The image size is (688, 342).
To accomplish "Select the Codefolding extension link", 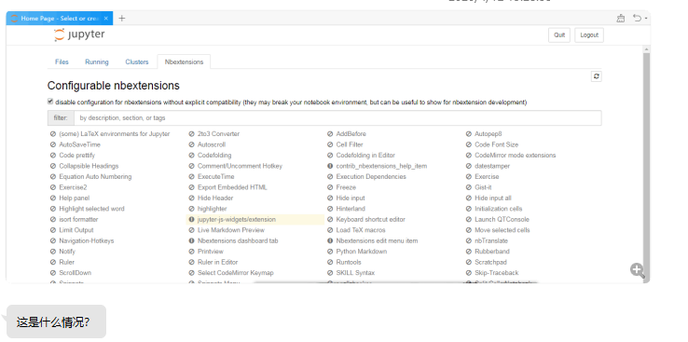I will click(x=214, y=156).
